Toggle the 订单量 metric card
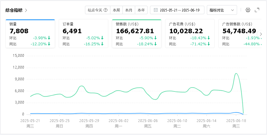The height and width of the screenshot is (135, 267). point(83,34)
